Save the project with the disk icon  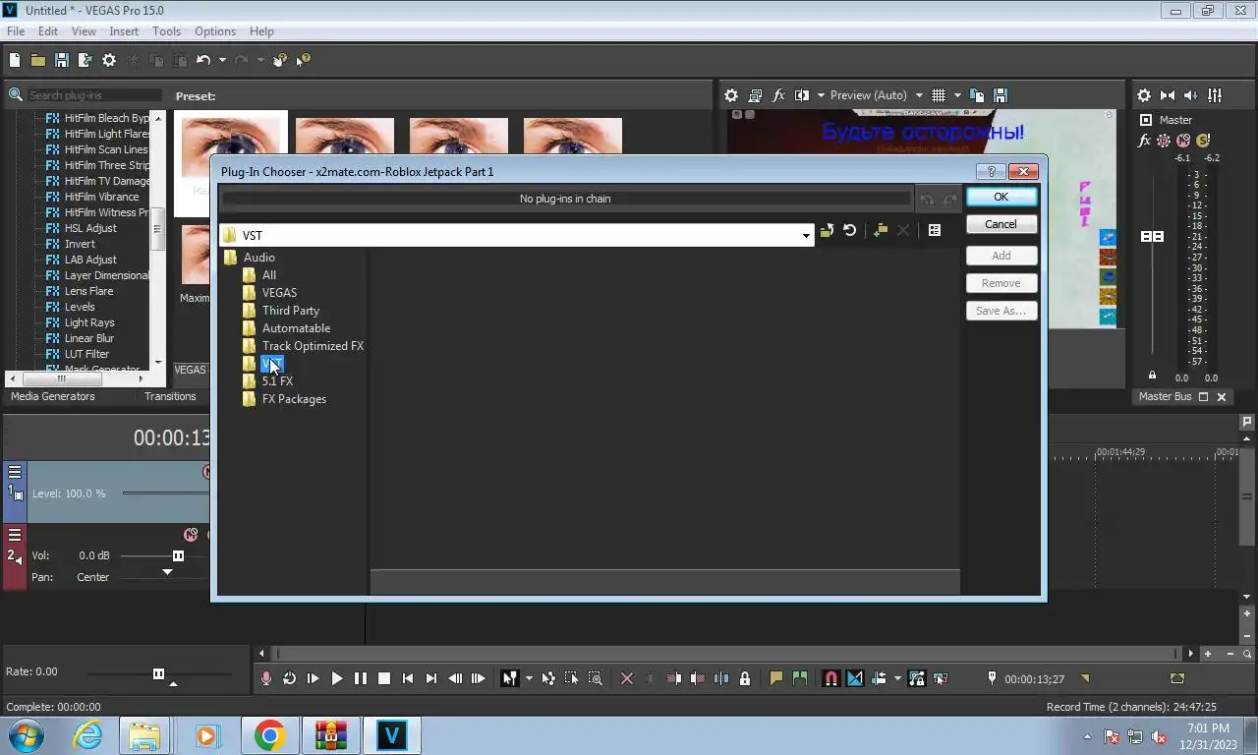[62, 60]
